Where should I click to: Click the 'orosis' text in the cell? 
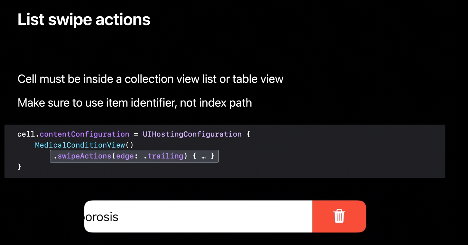102,217
